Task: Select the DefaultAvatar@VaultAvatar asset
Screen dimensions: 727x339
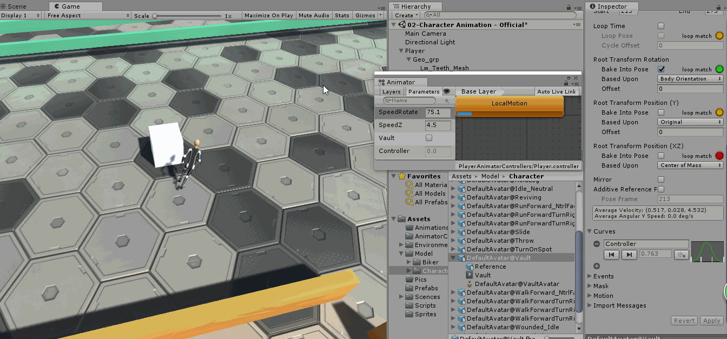Action: pos(513,284)
